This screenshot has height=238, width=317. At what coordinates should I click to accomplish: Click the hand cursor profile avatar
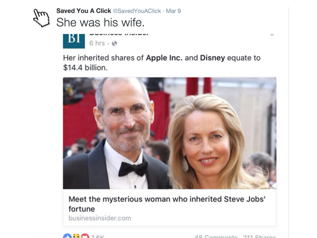[41, 18]
